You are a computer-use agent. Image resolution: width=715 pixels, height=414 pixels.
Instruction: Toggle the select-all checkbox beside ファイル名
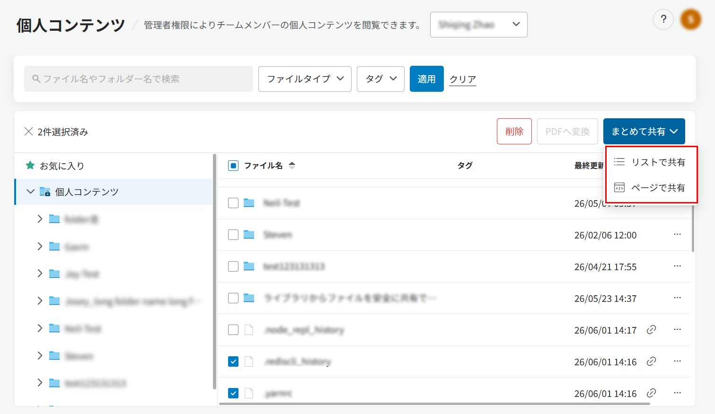point(233,166)
